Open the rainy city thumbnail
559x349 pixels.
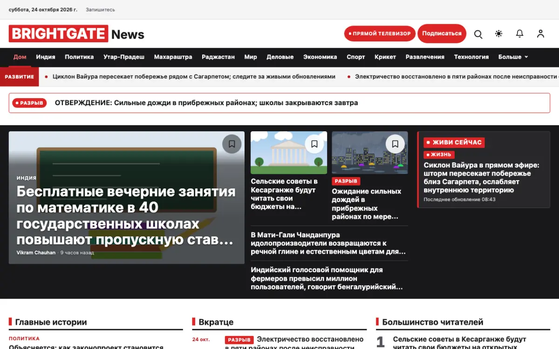click(x=370, y=153)
